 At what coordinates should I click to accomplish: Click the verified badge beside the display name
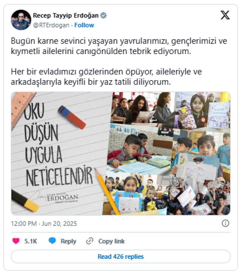104,16
